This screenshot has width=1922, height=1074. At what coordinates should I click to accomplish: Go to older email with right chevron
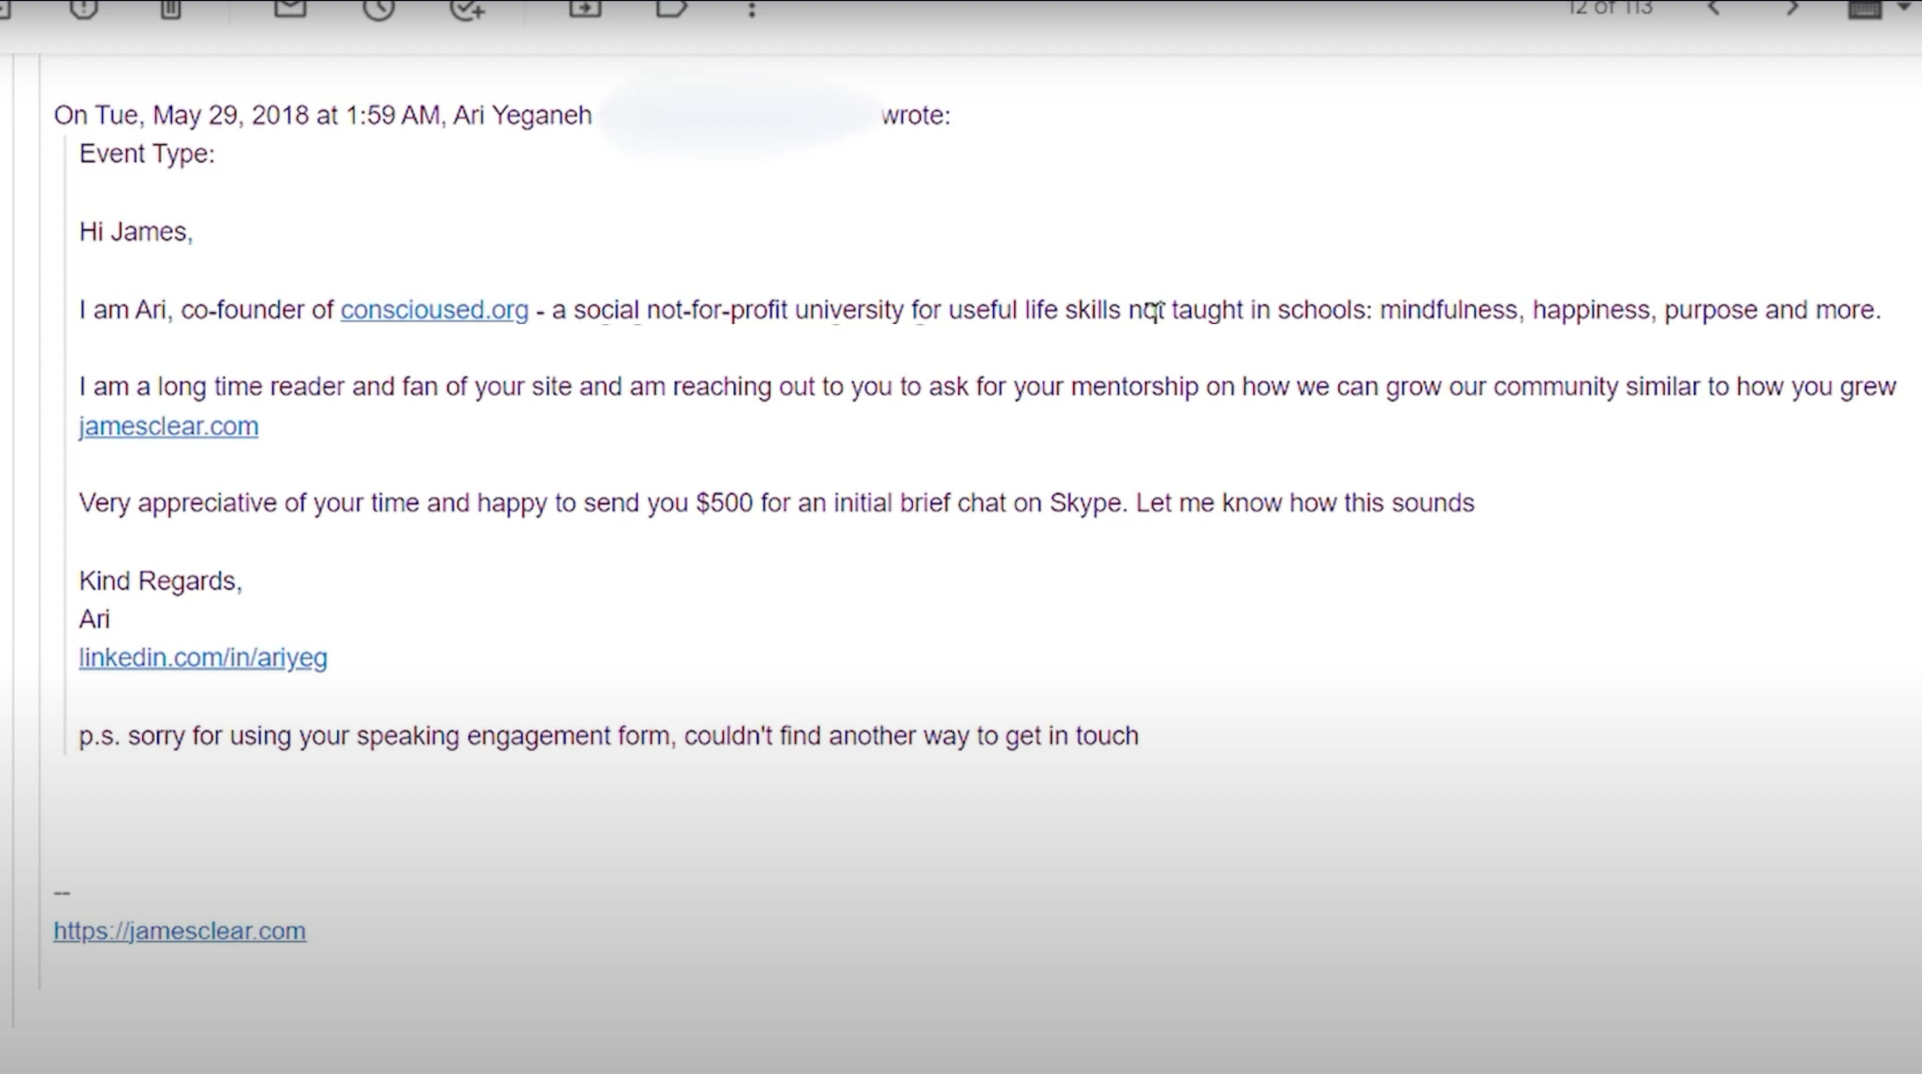(1792, 7)
